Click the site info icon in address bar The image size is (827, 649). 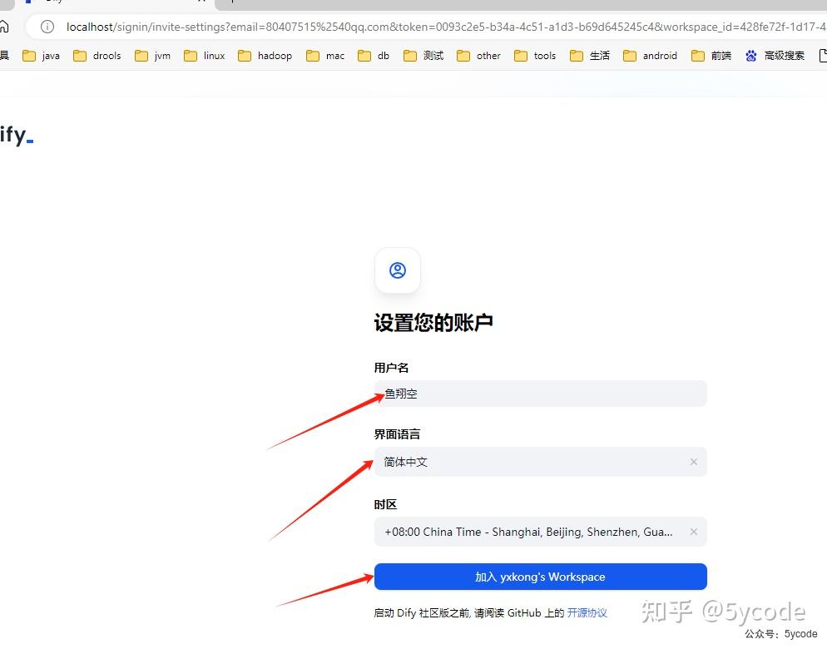(47, 27)
